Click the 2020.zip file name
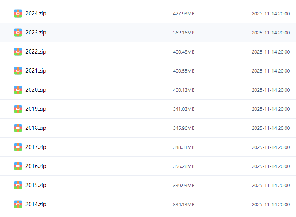Image resolution: width=296 pixels, height=217 pixels. pyautogui.click(x=36, y=90)
